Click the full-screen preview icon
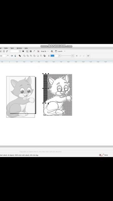This screenshot has height=201, width=113. [x=23, y=51]
